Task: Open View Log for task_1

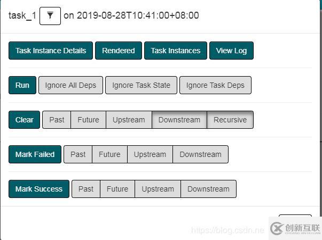Action: coord(231,51)
